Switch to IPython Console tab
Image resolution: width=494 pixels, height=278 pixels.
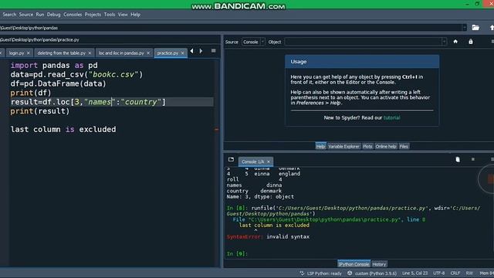click(354, 264)
